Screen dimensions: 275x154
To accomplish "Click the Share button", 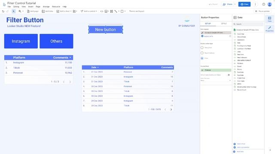I will coord(227,4).
